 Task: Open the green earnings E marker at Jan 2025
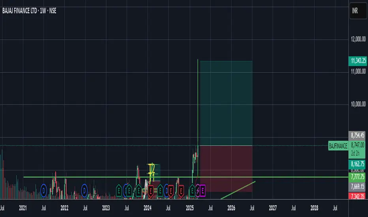[x=192, y=191]
